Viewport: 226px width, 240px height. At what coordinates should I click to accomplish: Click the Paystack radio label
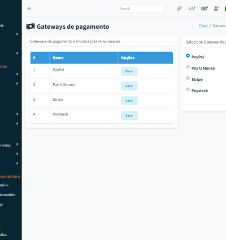(200, 91)
